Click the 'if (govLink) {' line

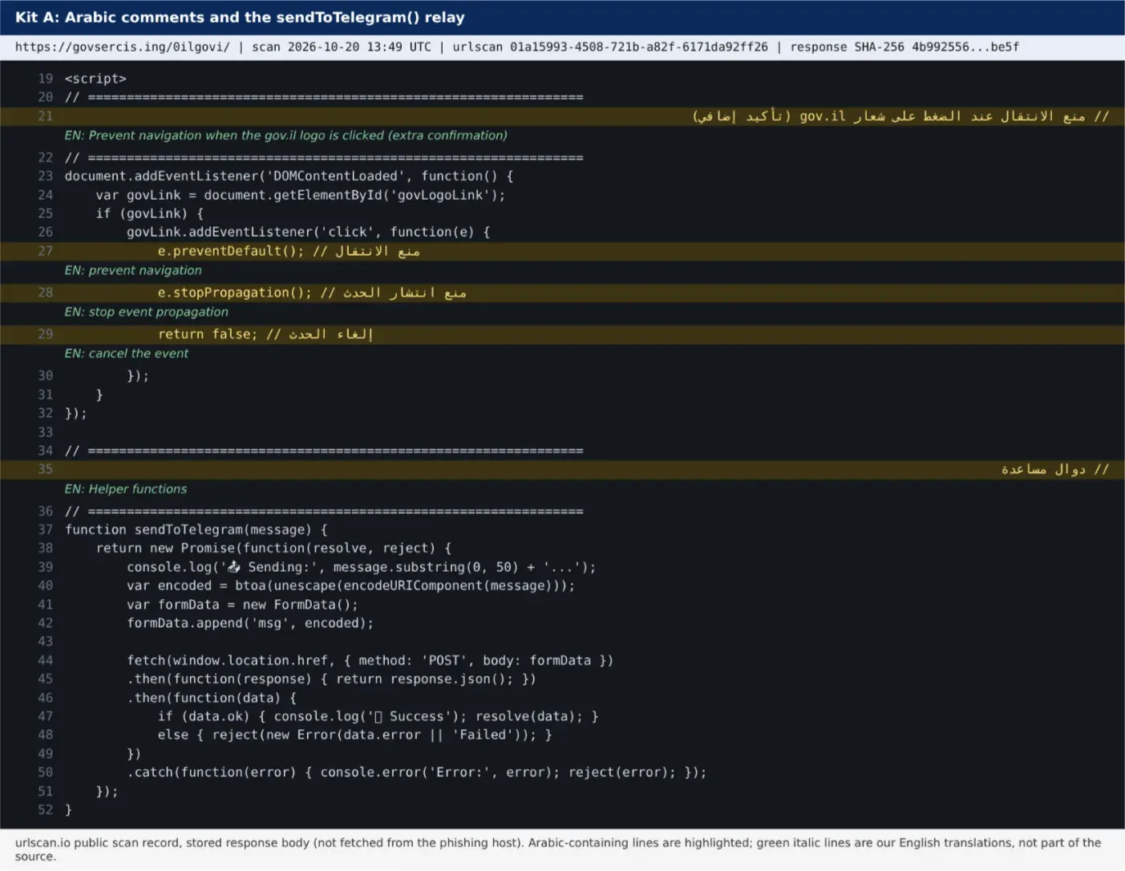coord(150,213)
